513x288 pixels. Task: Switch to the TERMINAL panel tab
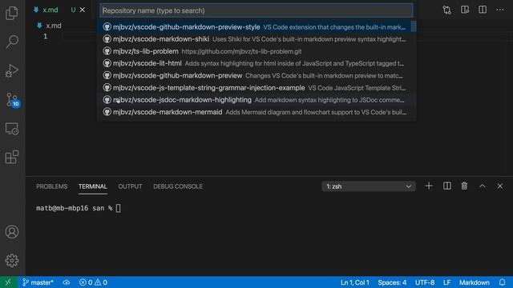(x=93, y=186)
